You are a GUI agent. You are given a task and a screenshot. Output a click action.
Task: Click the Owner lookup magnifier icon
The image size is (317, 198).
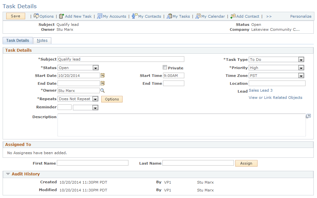pos(102,91)
